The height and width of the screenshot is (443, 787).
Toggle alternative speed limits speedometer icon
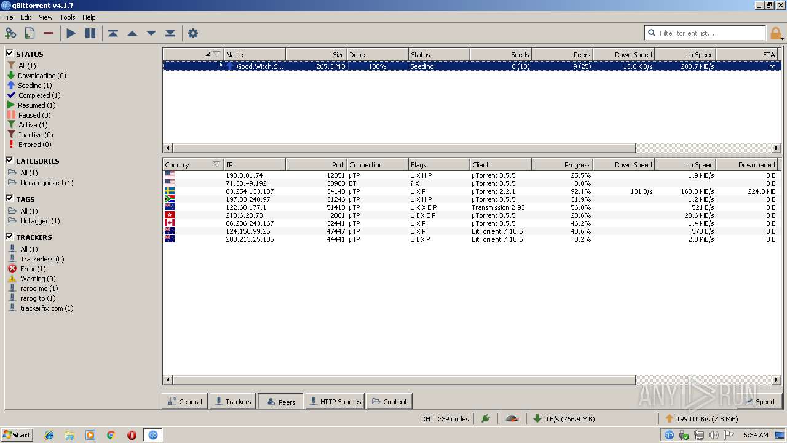[x=512, y=419]
